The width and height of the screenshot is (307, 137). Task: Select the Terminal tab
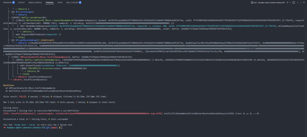pos(50,3)
